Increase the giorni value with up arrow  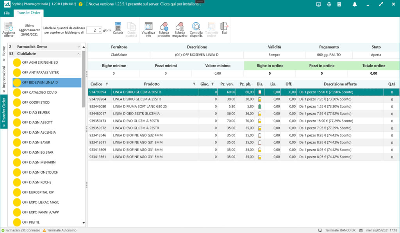(x=100, y=29)
